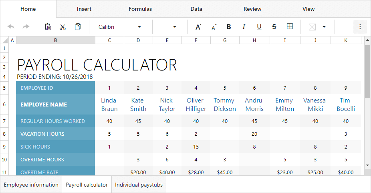
Task: Open the borders grid icon
Action: pyautogui.click(x=290, y=27)
